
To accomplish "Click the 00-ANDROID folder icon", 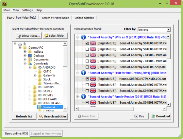I will [35, 67].
